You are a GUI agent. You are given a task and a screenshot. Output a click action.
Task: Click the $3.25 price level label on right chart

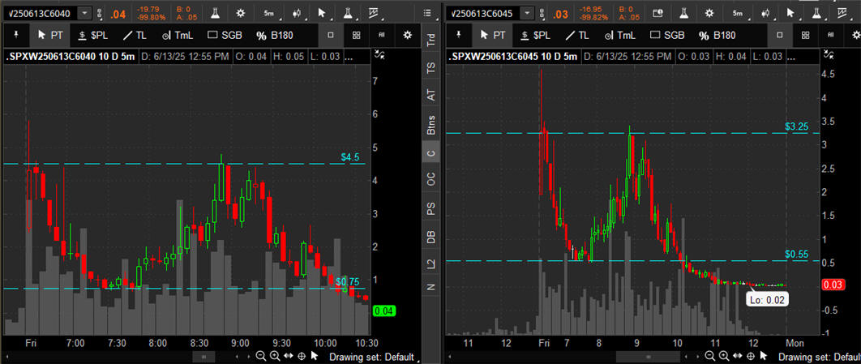(x=796, y=127)
